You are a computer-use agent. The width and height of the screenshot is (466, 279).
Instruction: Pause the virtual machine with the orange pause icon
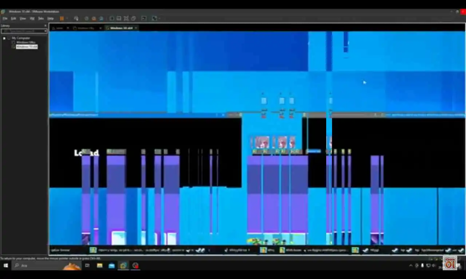62,18
